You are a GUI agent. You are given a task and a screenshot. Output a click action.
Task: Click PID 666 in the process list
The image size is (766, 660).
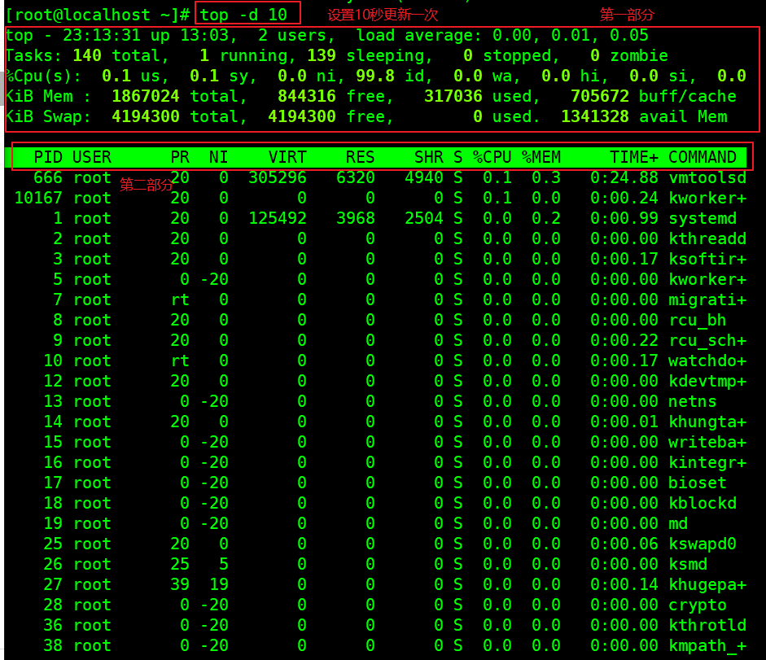[48, 178]
